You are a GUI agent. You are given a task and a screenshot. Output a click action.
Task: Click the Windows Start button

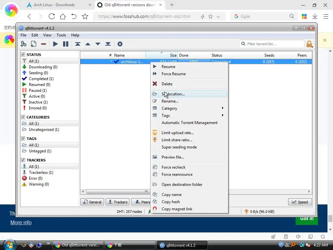pos(9,245)
